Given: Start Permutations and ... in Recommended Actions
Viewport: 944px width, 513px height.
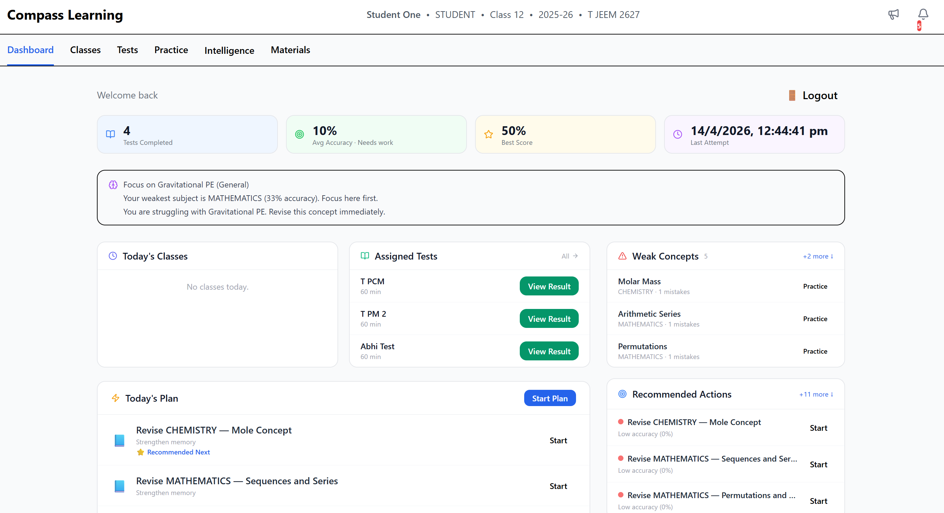Looking at the screenshot, I should point(818,501).
